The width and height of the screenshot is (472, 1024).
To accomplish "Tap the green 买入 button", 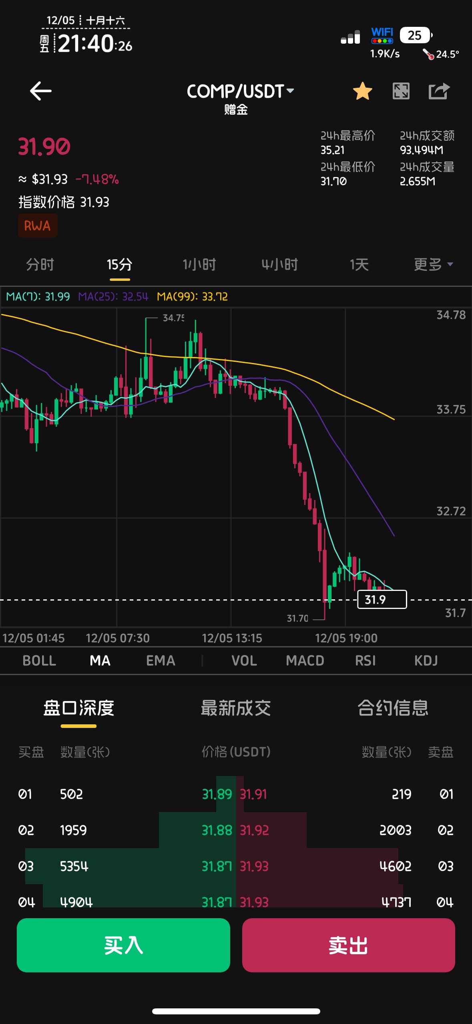I will pos(123,945).
